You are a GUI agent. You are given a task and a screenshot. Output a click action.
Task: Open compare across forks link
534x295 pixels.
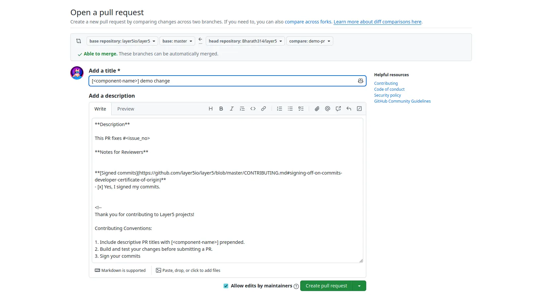click(308, 22)
